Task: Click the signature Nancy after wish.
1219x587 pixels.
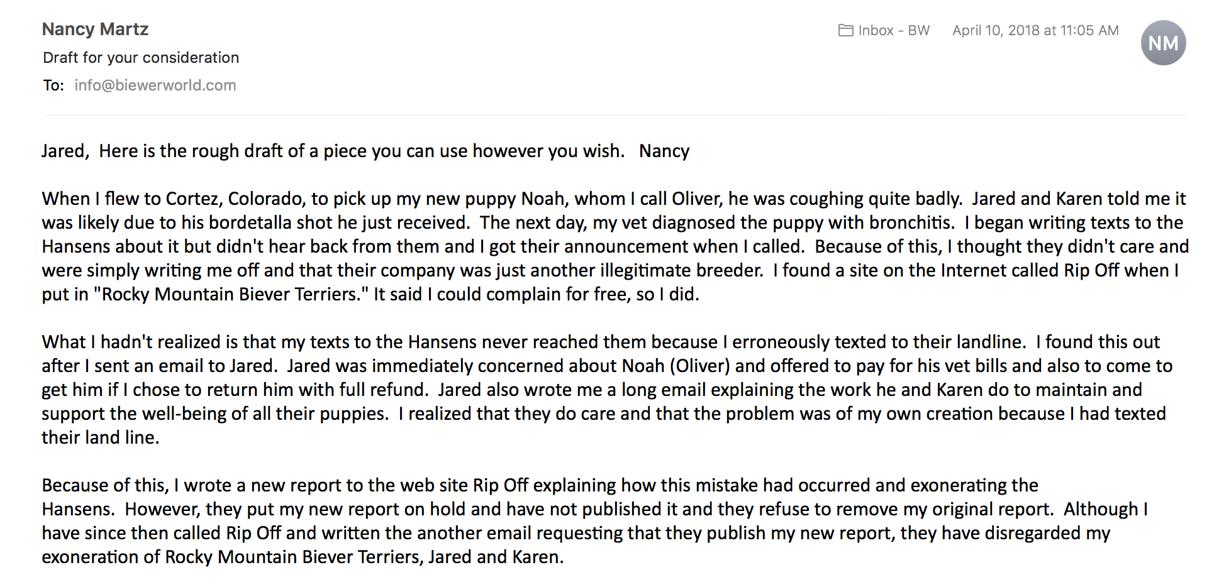Action: [x=664, y=151]
